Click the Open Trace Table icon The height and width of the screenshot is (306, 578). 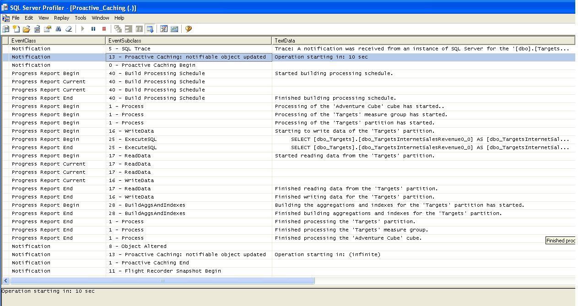(x=37, y=29)
